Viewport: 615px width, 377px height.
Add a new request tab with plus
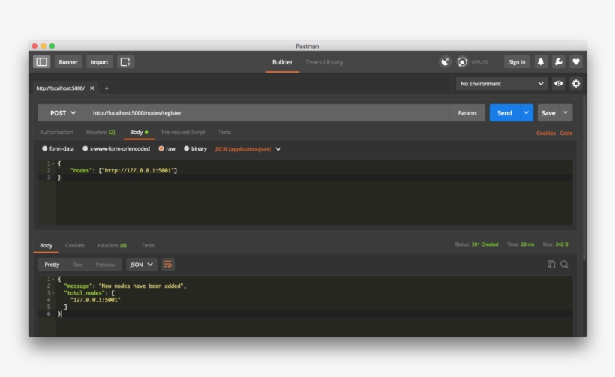(x=106, y=88)
